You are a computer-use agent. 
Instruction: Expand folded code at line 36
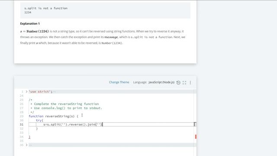tap(26, 145)
